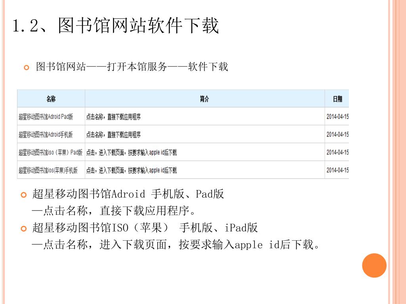Click date 2014-04-15 in Adroid Pad版 row
The height and width of the screenshot is (304, 406).
(338, 117)
